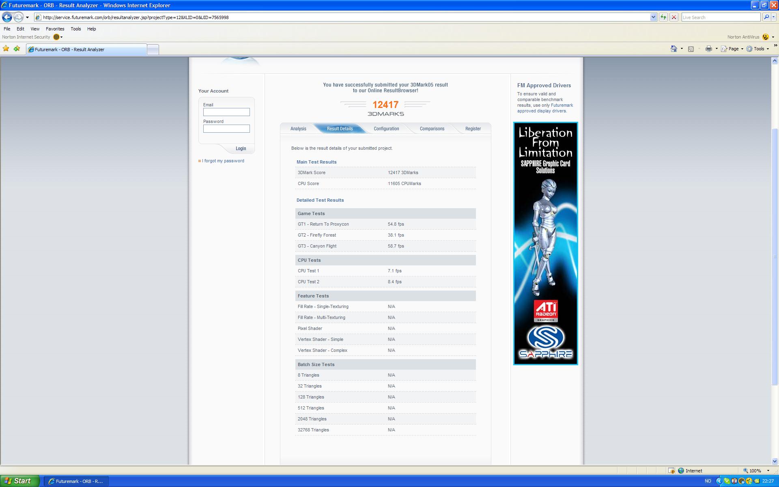Click the Add to Favorites star-plus icon
The image size is (779, 487).
pyautogui.click(x=17, y=49)
